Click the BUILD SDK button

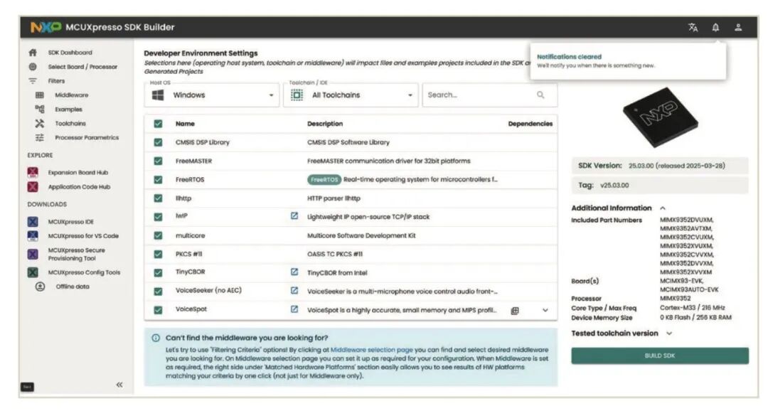point(659,356)
